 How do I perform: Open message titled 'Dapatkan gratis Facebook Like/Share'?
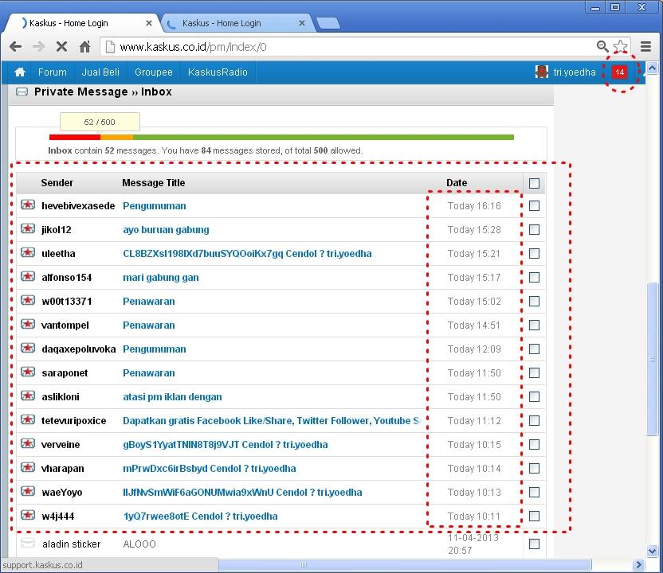[271, 420]
